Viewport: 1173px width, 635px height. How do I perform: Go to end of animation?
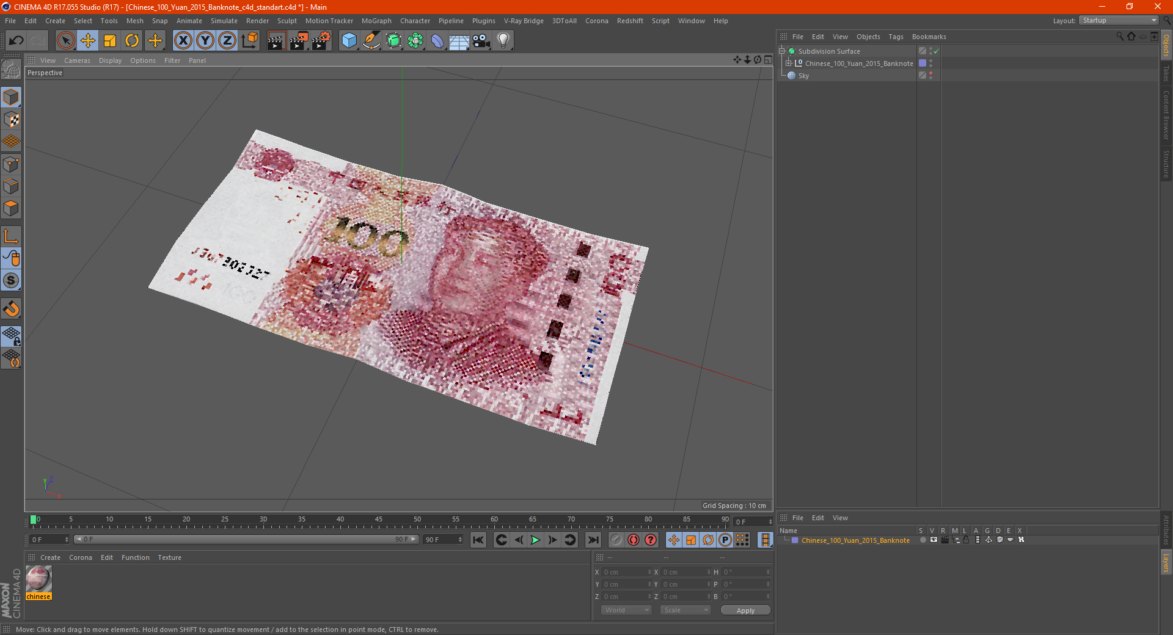(x=593, y=540)
